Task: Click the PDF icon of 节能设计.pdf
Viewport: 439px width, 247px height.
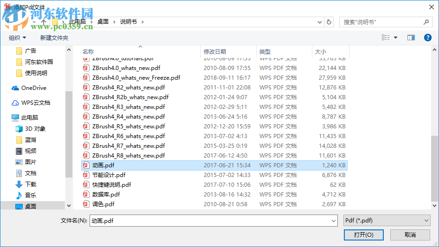Action: click(x=86, y=175)
